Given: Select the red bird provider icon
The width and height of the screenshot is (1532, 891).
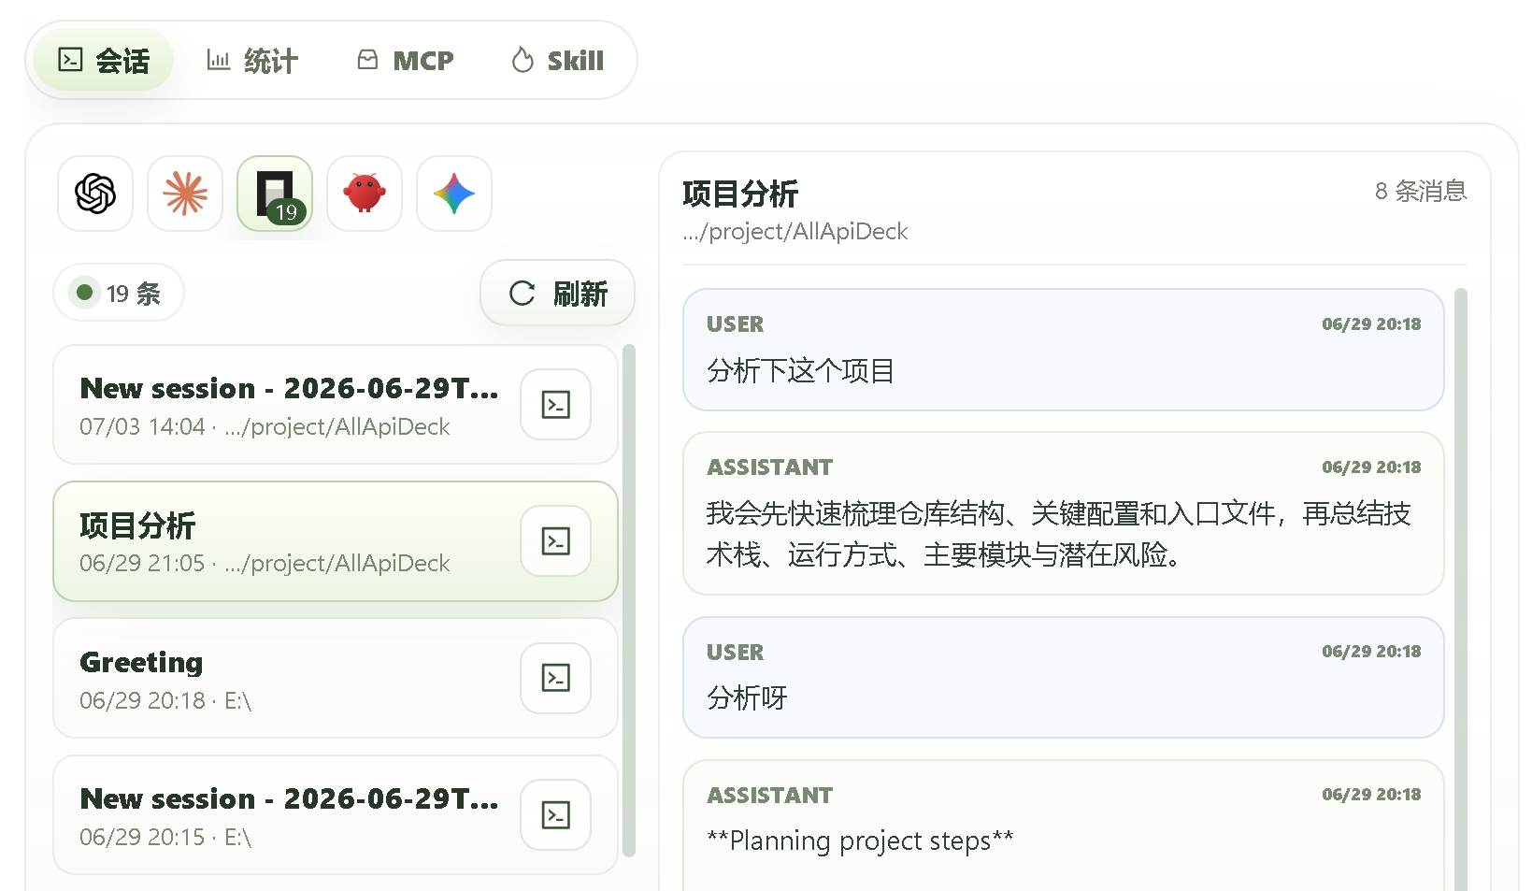Looking at the screenshot, I should 365,194.
